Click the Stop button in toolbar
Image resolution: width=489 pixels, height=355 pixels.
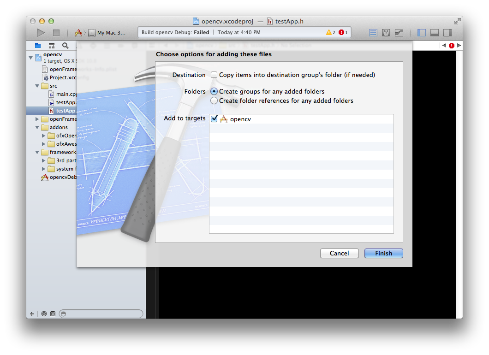point(56,32)
